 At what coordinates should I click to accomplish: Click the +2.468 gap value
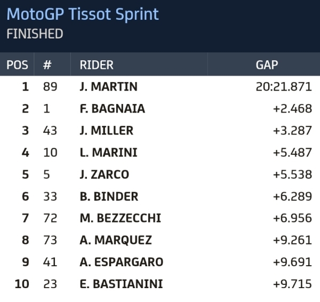pos(292,109)
